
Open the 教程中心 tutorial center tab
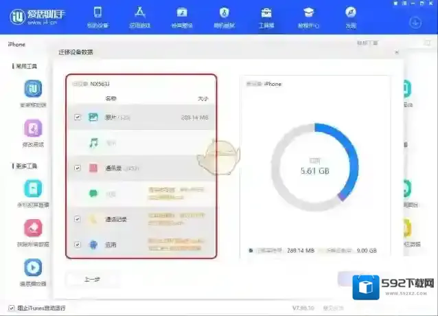point(308,16)
